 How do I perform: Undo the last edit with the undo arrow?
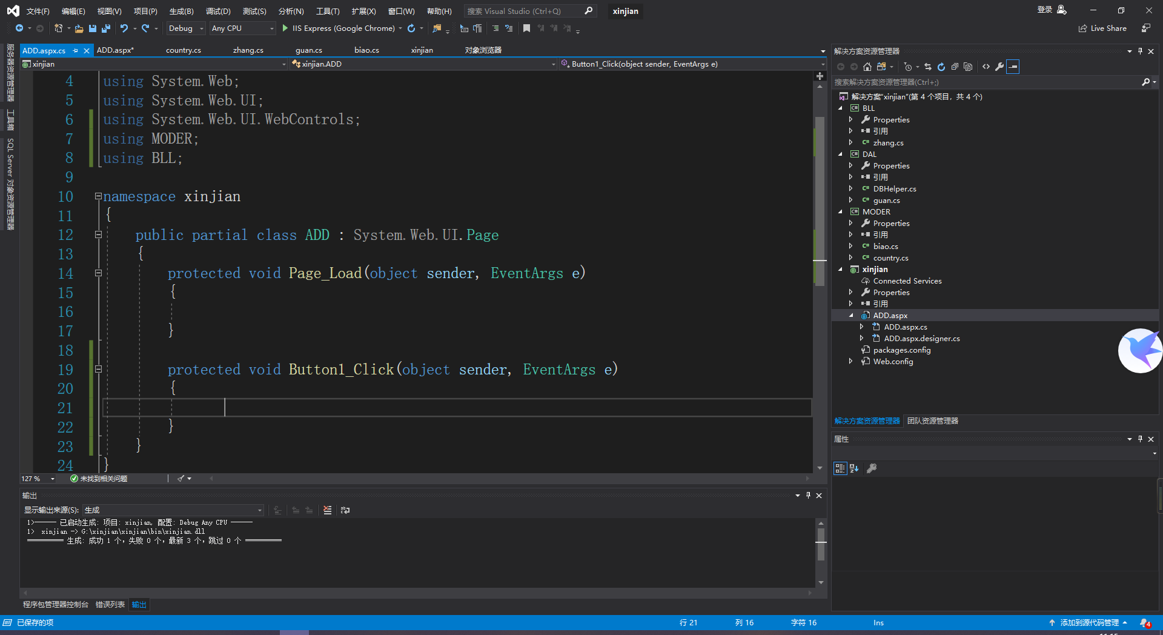[124, 28]
